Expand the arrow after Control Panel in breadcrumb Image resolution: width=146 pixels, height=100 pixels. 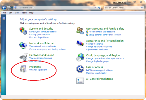tap(34, 8)
